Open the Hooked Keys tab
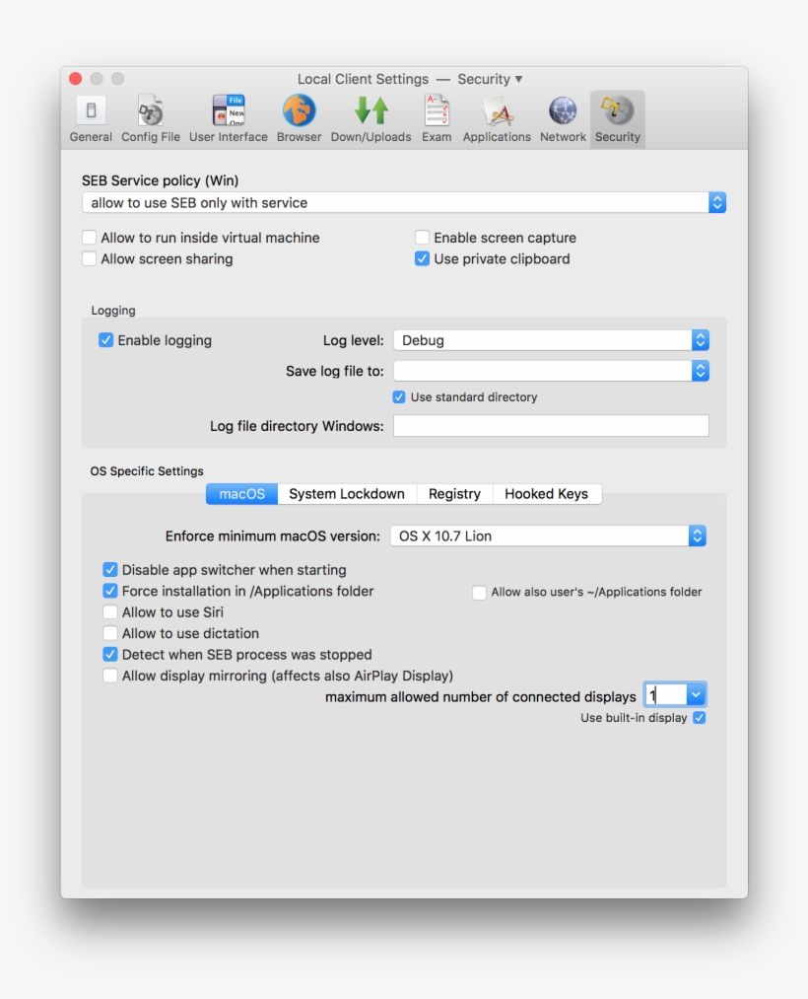The image size is (808, 999). tap(548, 493)
